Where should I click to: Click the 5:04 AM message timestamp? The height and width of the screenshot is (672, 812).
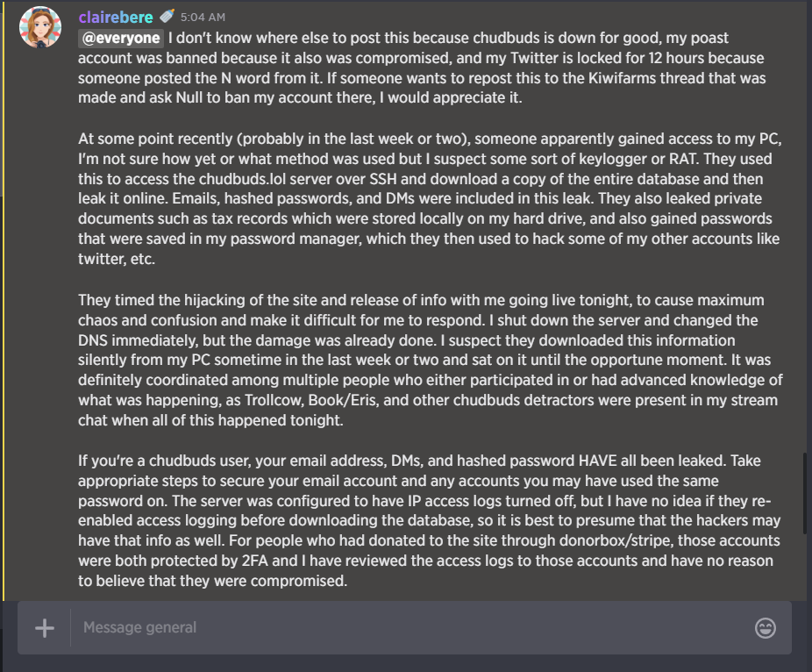point(203,18)
